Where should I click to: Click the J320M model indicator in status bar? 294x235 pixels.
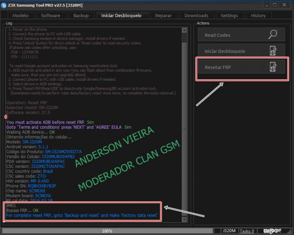click(x=228, y=230)
